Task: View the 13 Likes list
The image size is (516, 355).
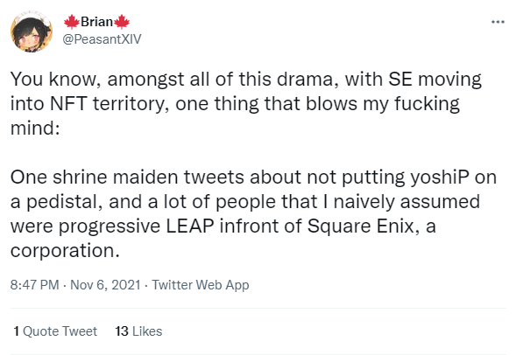Action: 138,331
